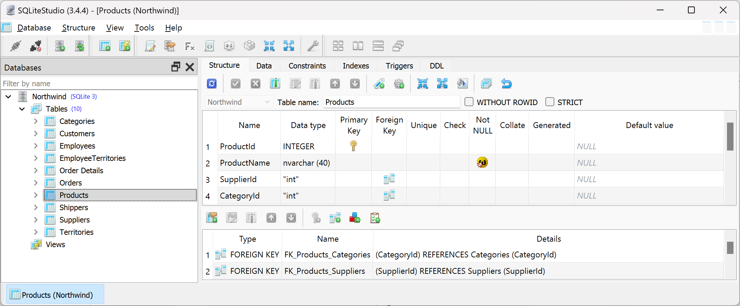Expand the Employees table node
Image resolution: width=740 pixels, height=306 pixels.
pyautogui.click(x=36, y=146)
